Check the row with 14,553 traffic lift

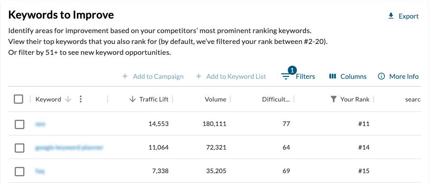click(20, 124)
